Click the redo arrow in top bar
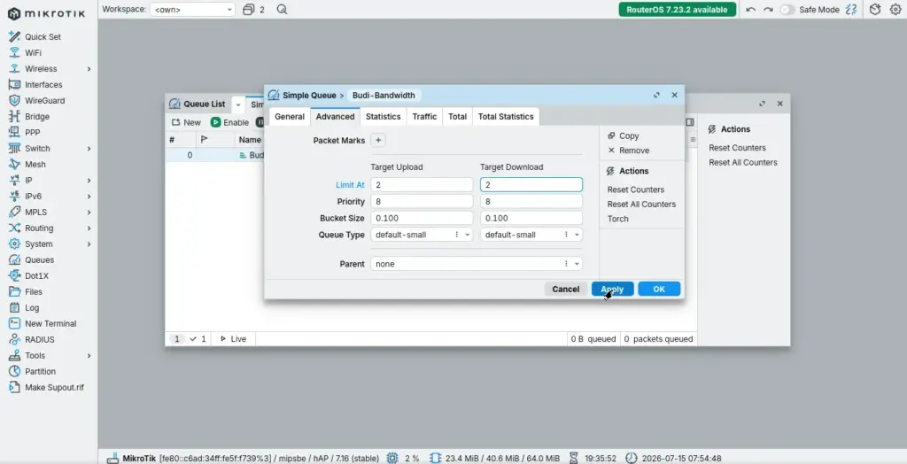This screenshot has height=464, width=907. pyautogui.click(x=768, y=9)
